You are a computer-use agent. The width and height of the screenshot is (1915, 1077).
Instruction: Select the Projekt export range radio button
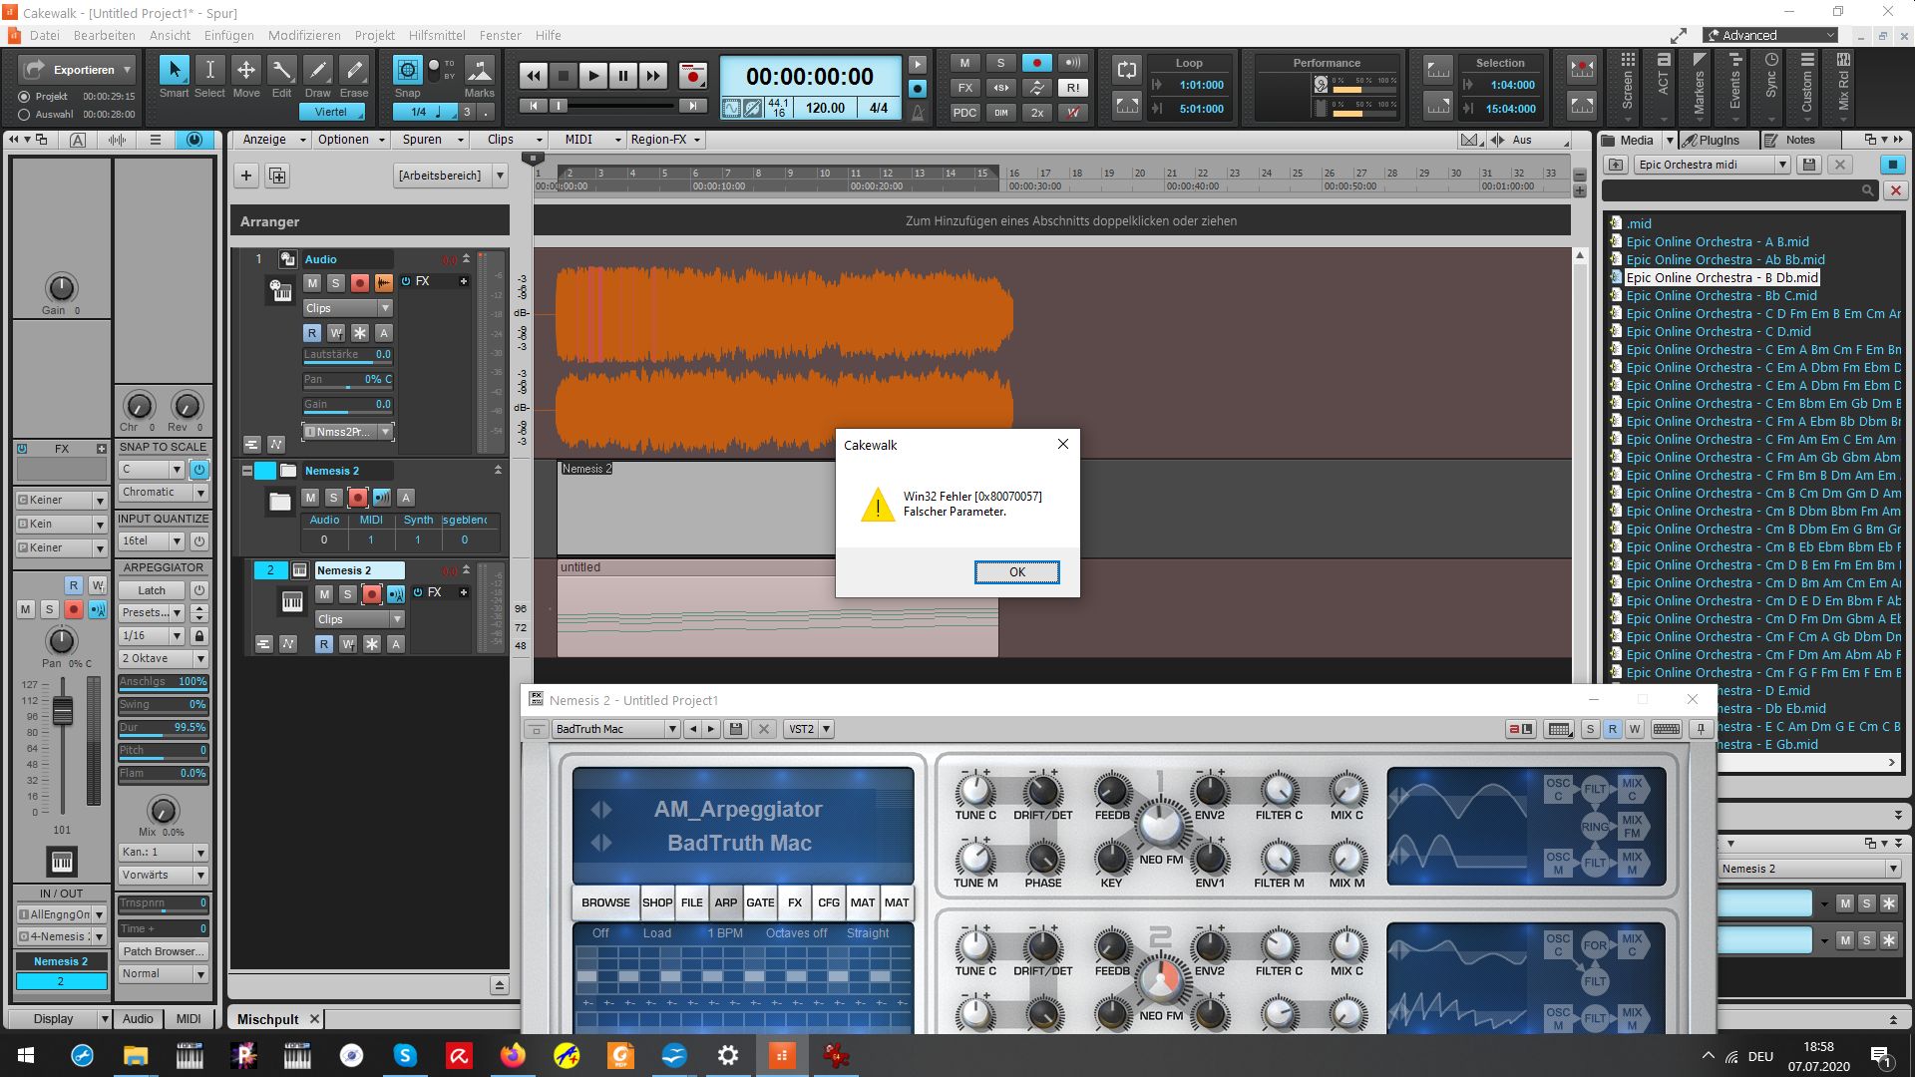(x=24, y=97)
